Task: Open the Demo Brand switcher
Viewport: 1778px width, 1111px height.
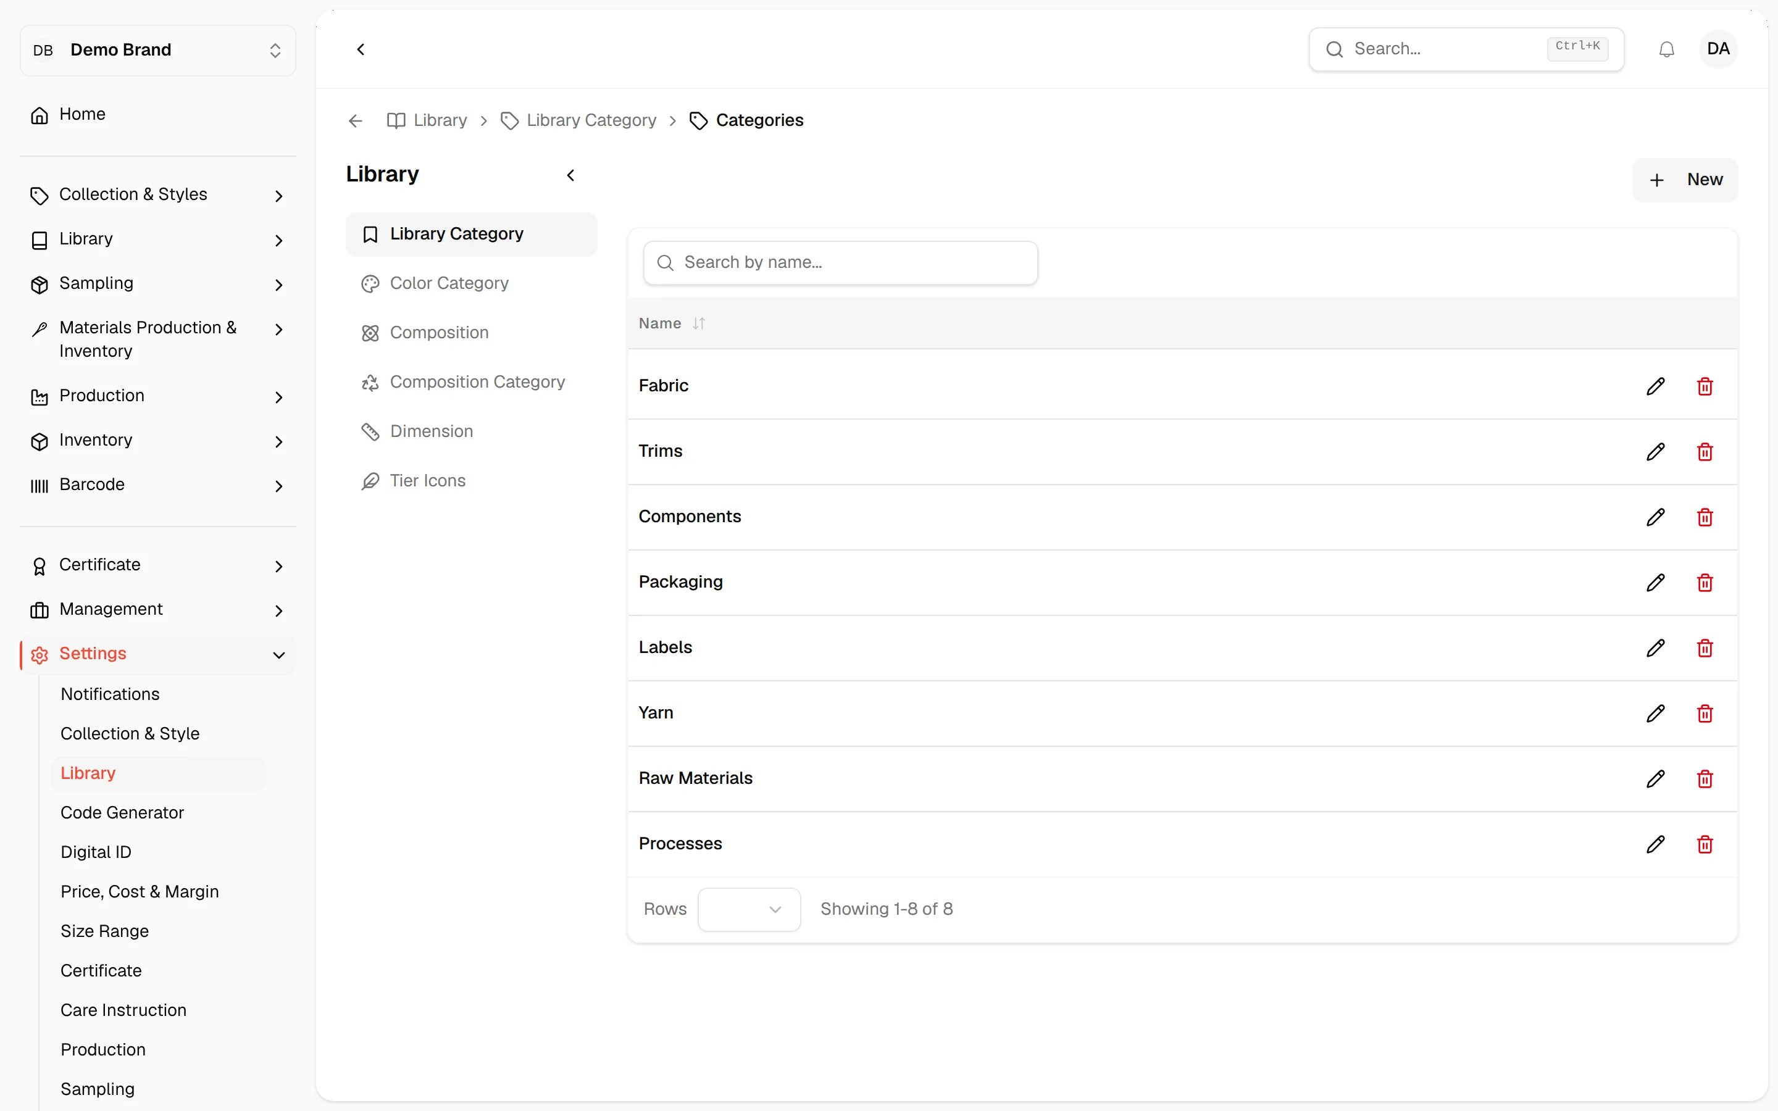Action: coord(158,50)
